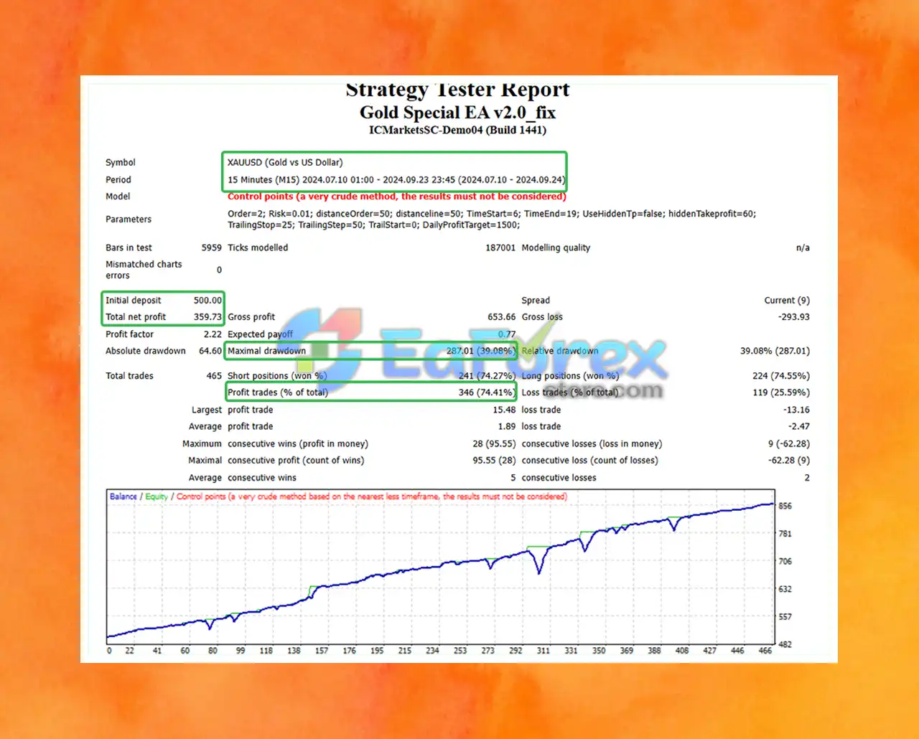
Task: Click the 482 value on the chart axis
Action: tap(785, 644)
